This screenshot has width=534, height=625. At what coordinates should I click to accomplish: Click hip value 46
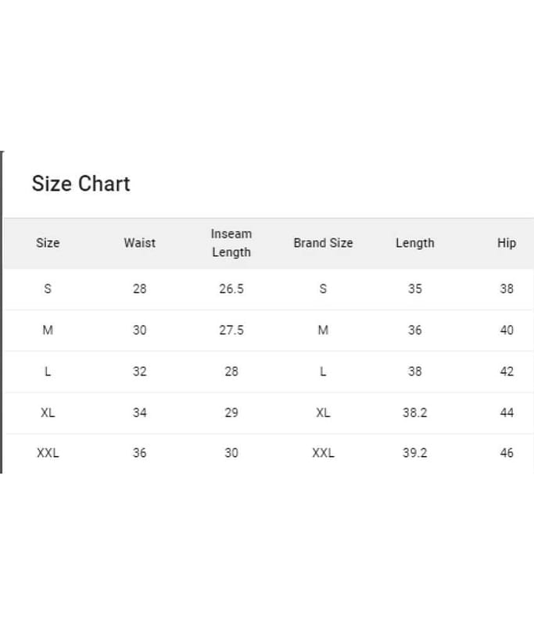pyautogui.click(x=507, y=453)
